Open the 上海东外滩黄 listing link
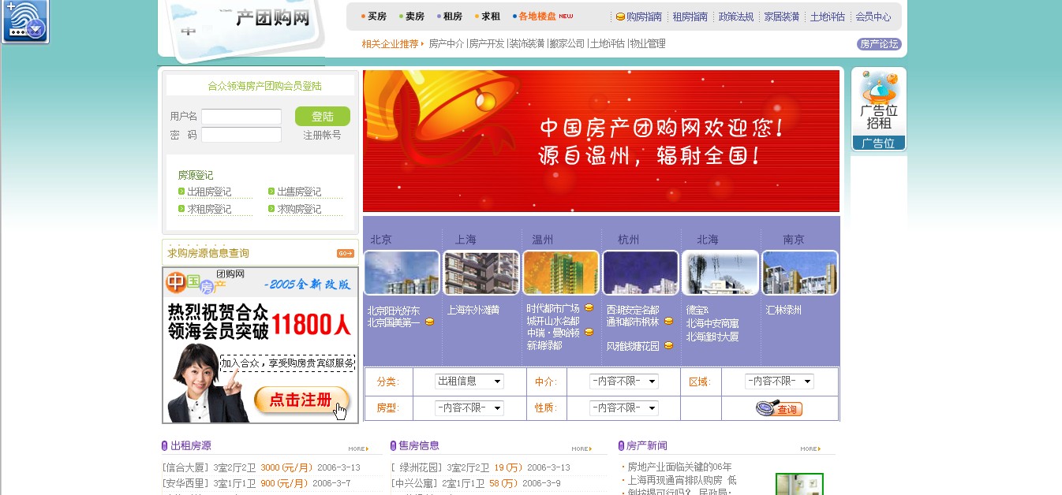 473,311
